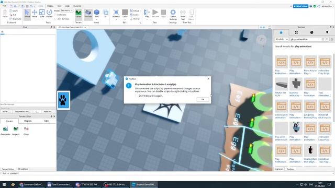Click Import in Terrain Editor
This screenshot has width=335, height=188.
pos(16,131)
